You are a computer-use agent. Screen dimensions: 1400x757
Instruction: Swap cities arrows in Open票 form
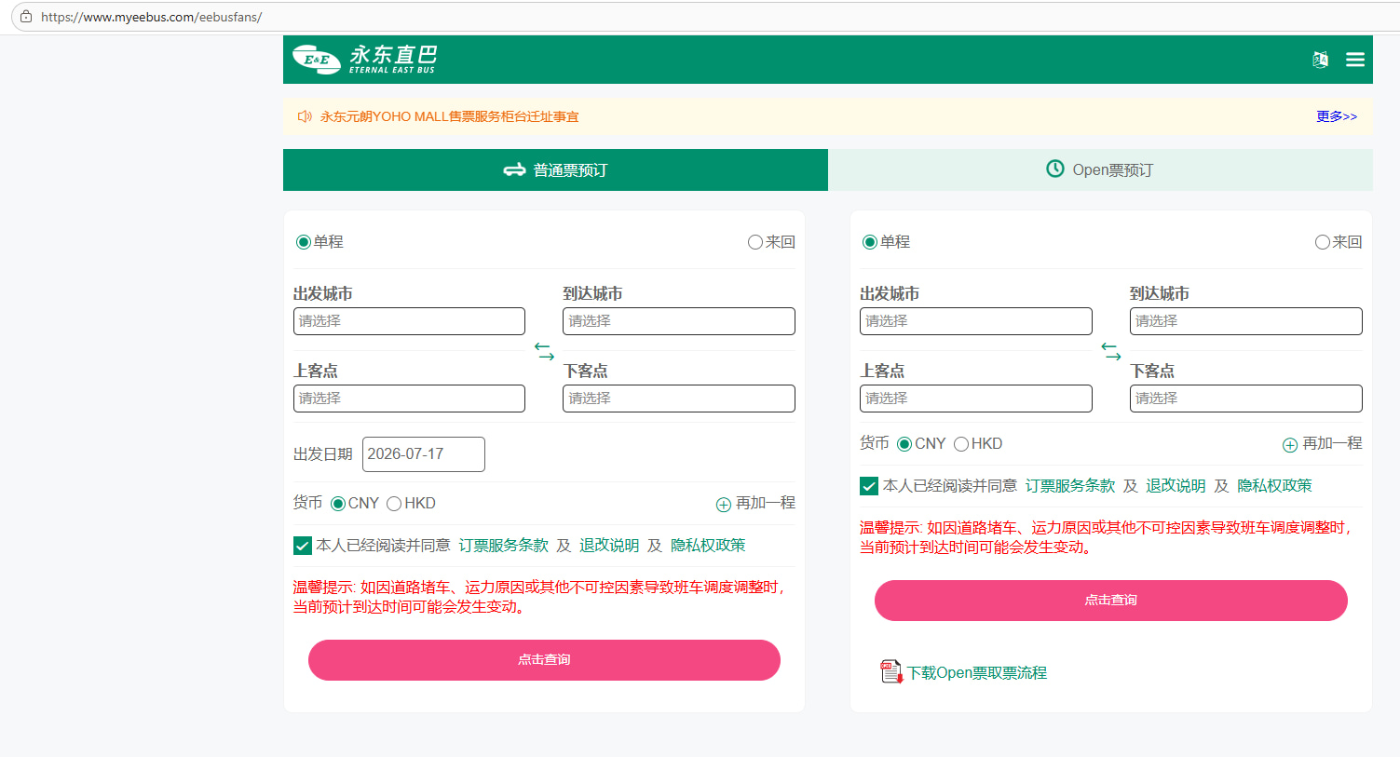click(1111, 351)
